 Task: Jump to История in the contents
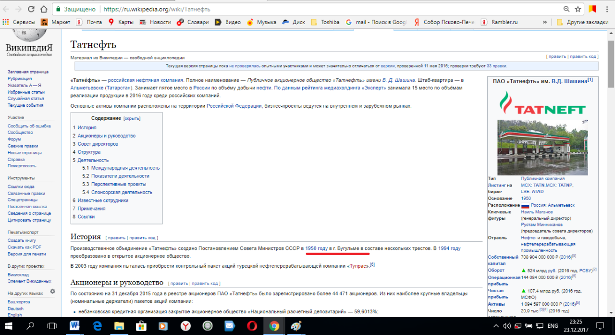pyautogui.click(x=87, y=128)
